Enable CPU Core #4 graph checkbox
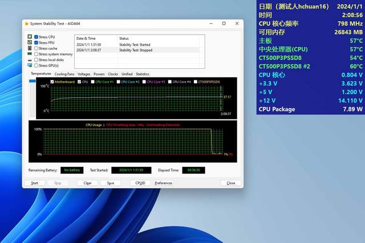The image size is (365, 243). pyautogui.click(x=170, y=82)
